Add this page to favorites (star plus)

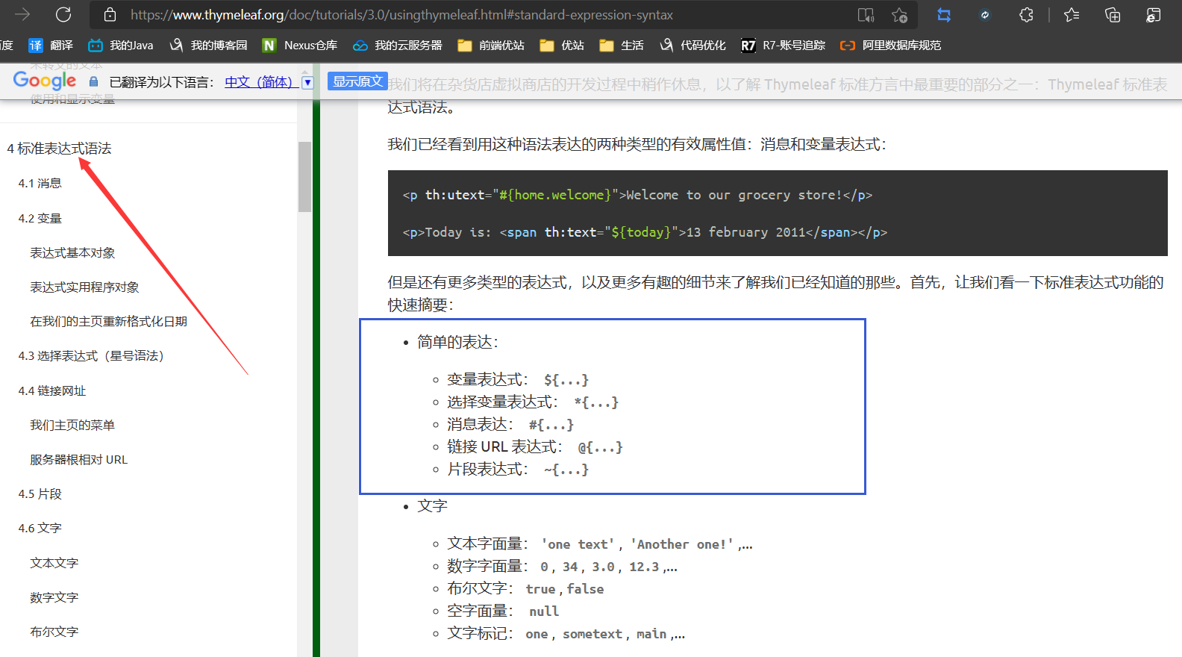tap(900, 15)
